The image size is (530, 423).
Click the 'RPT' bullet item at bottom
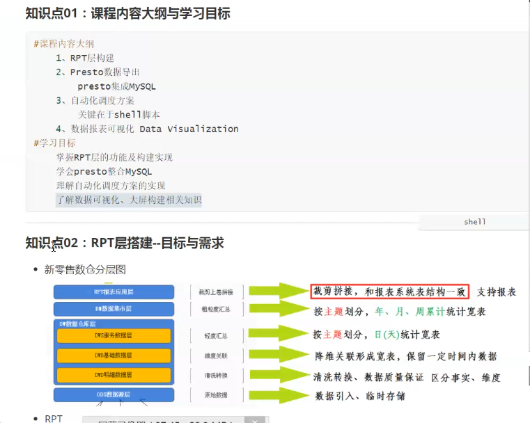tap(54, 419)
